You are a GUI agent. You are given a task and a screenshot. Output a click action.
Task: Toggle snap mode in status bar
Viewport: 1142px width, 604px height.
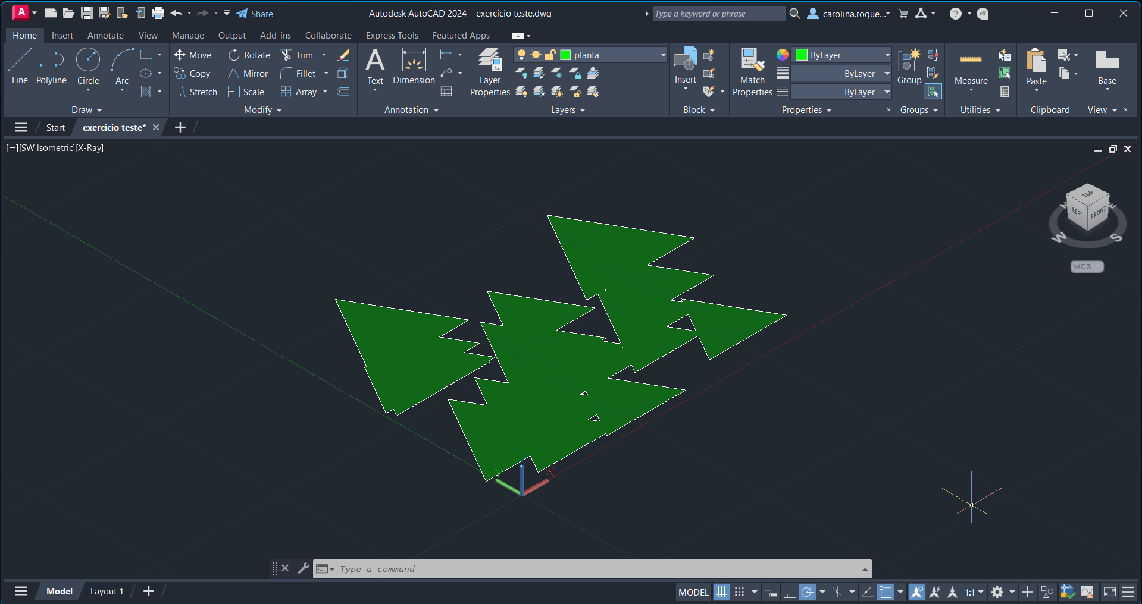tap(739, 592)
